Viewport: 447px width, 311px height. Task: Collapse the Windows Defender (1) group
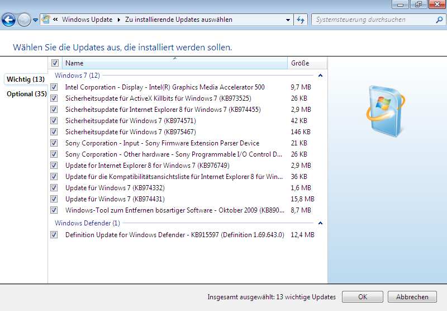pyautogui.click(x=320, y=223)
